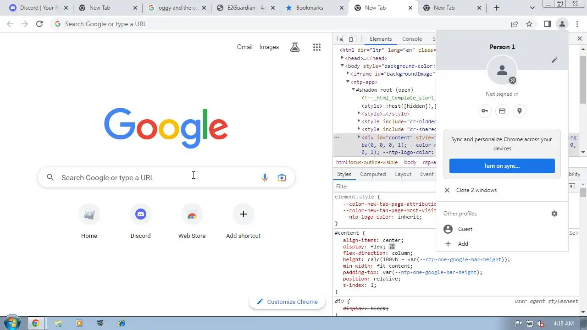Expand the div id="content" node

(x=359, y=137)
